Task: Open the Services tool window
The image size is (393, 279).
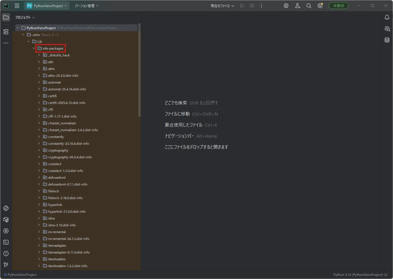Action: click(6, 231)
